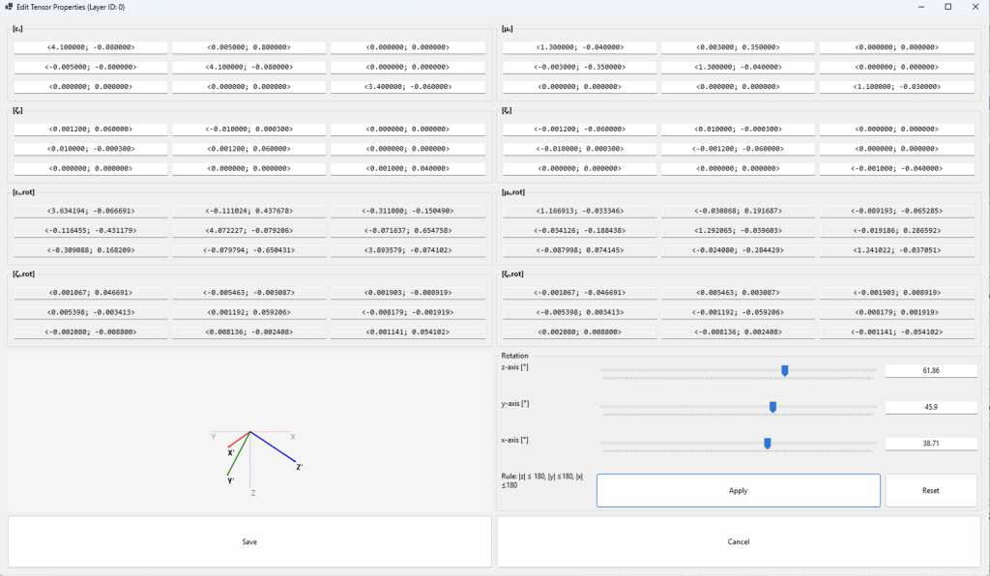Select the z-axis angle field showing 61.86
Screen dimensions: 990x576
tap(930, 370)
